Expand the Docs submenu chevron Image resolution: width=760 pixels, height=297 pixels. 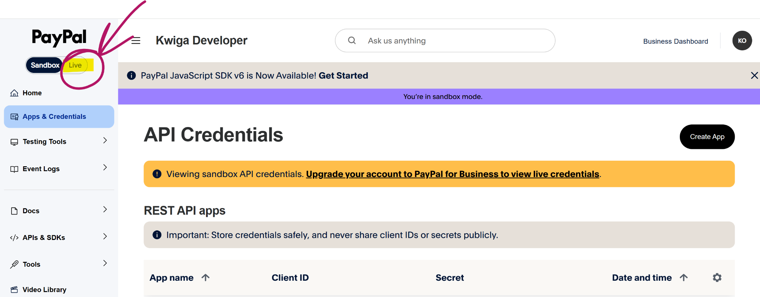tap(105, 209)
